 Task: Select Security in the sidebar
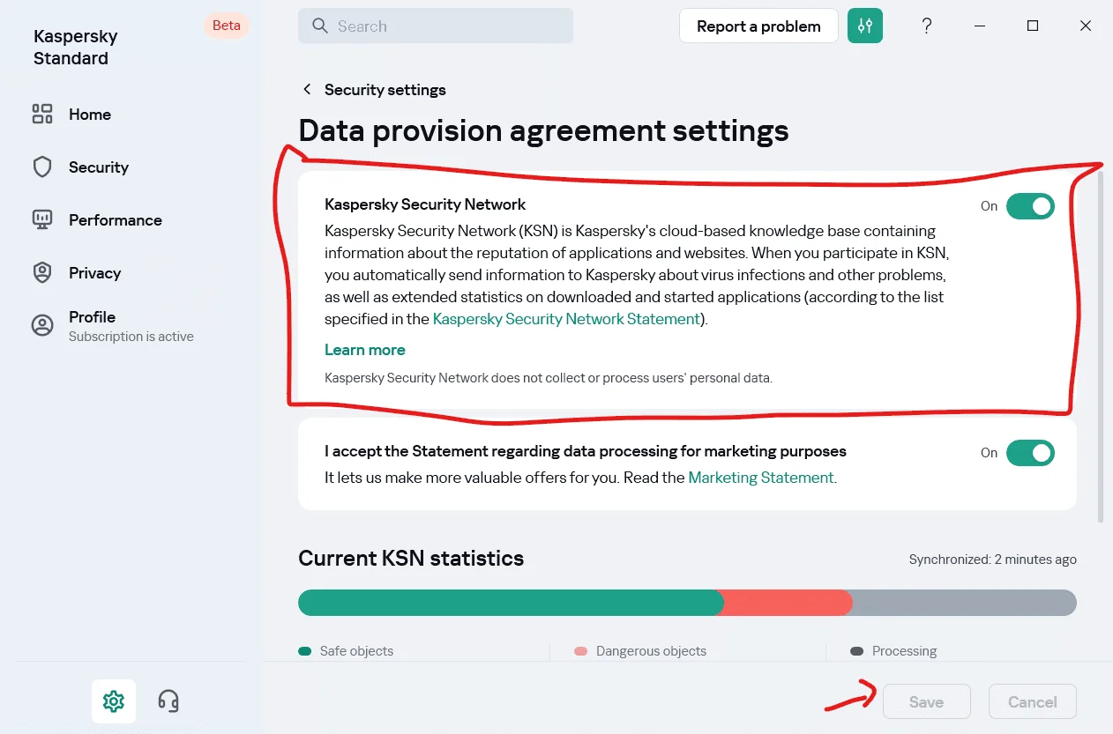coord(99,167)
